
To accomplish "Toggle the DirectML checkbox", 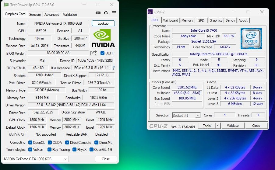I will [96, 143].
